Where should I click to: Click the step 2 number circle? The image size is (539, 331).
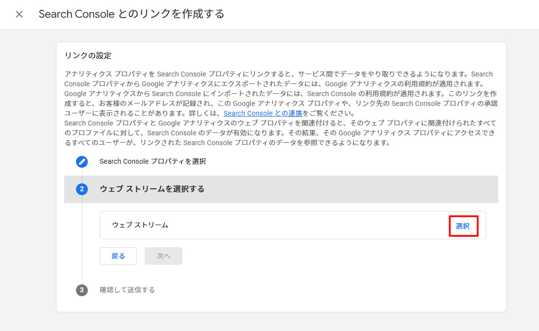pos(82,189)
